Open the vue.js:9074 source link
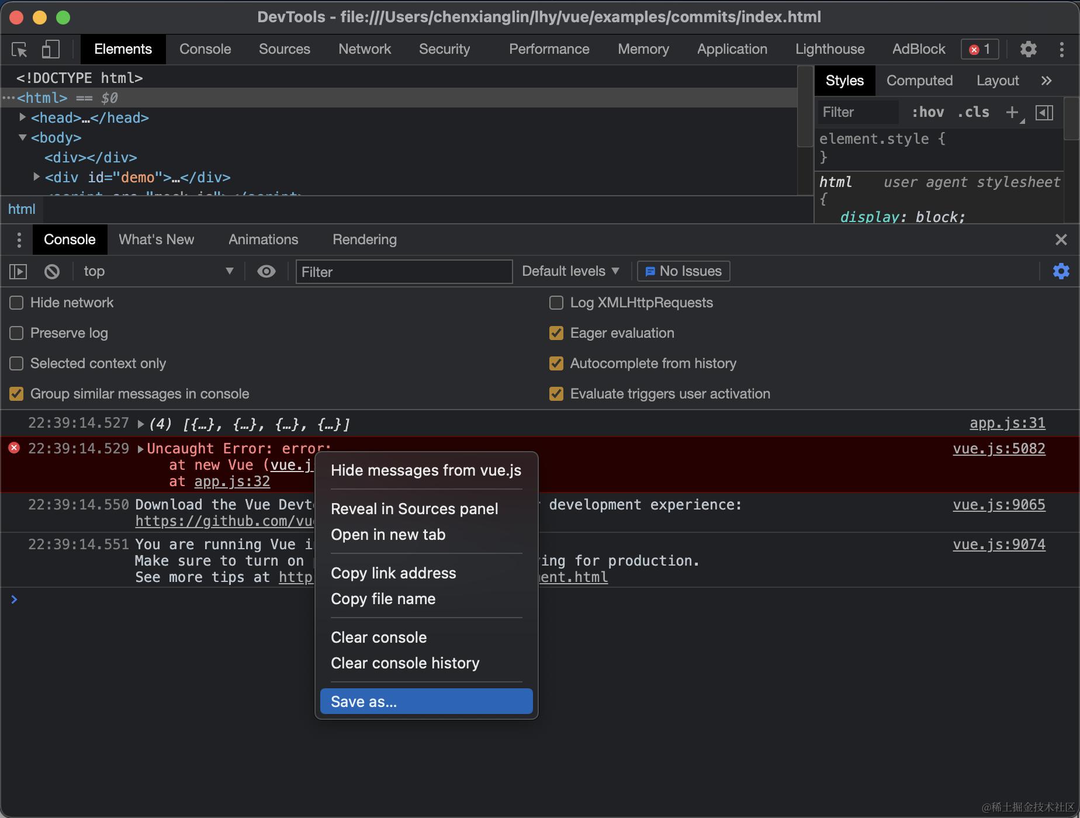1080x818 pixels. 999,545
